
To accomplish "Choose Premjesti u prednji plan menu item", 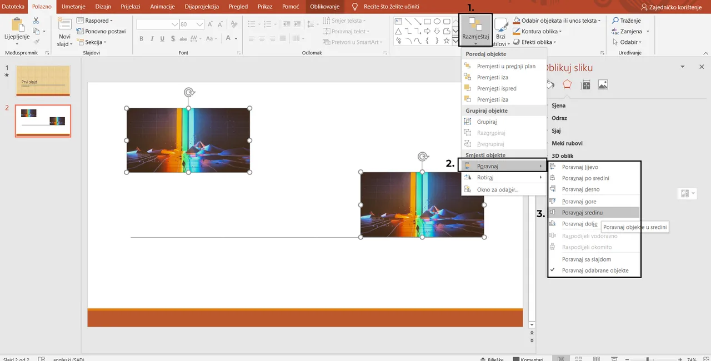I will tap(504, 66).
